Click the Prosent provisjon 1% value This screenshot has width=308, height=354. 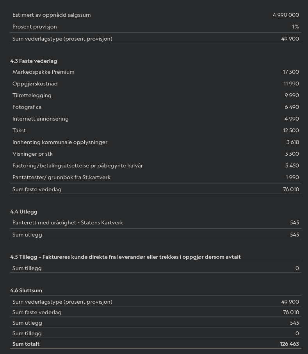pos(295,27)
